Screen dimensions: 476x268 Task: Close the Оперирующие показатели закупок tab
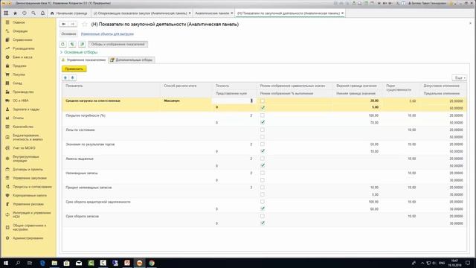click(190, 13)
